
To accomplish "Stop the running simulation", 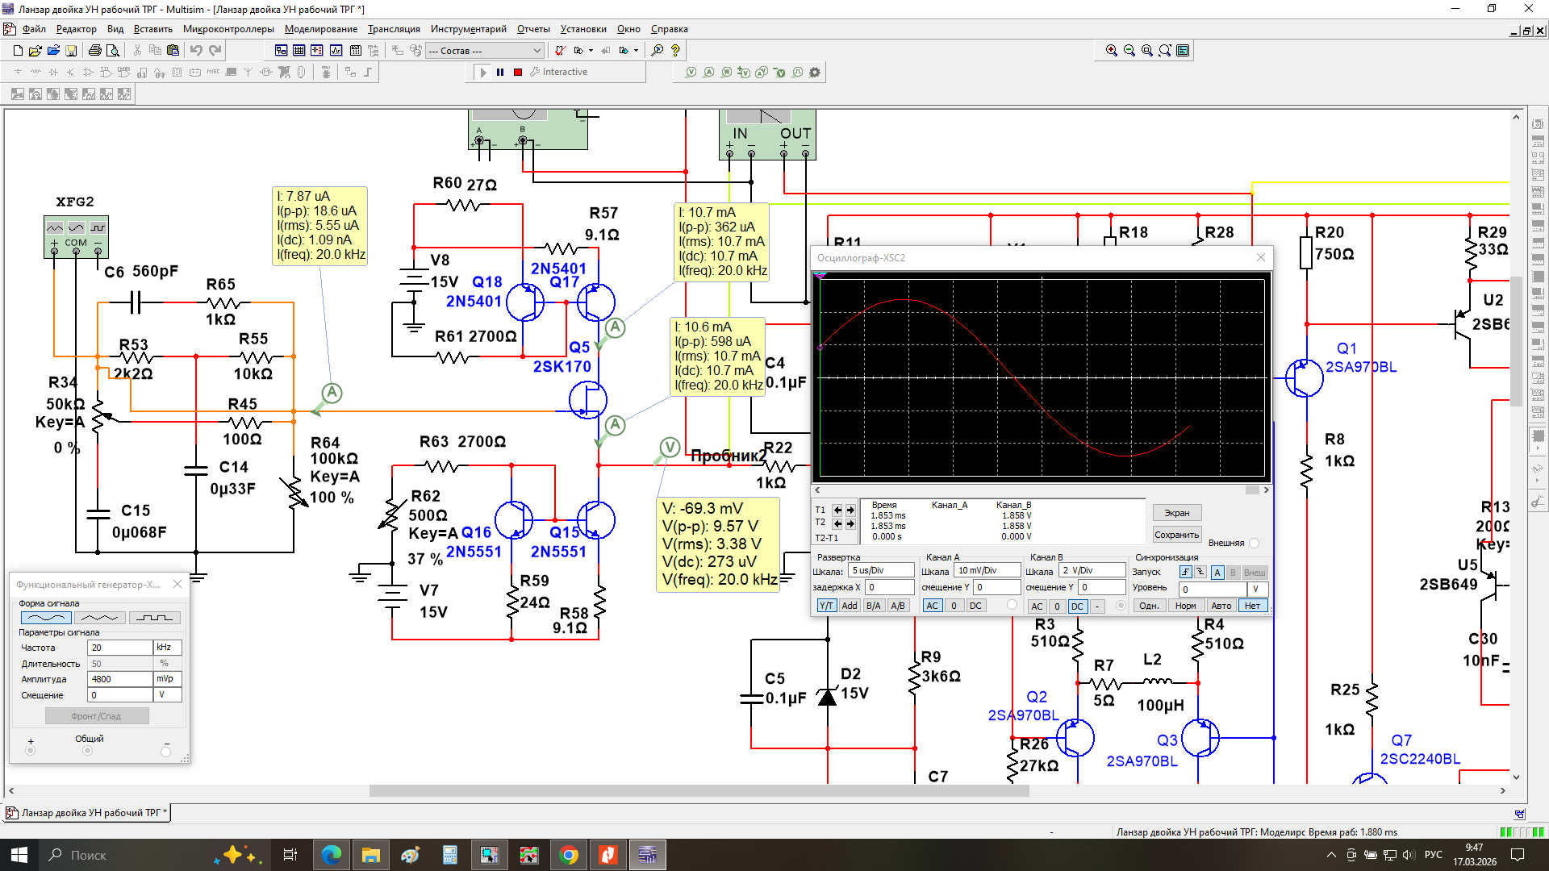I will point(518,72).
